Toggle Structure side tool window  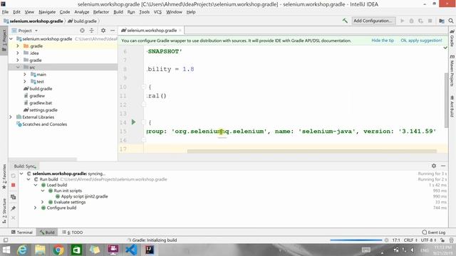[4, 210]
